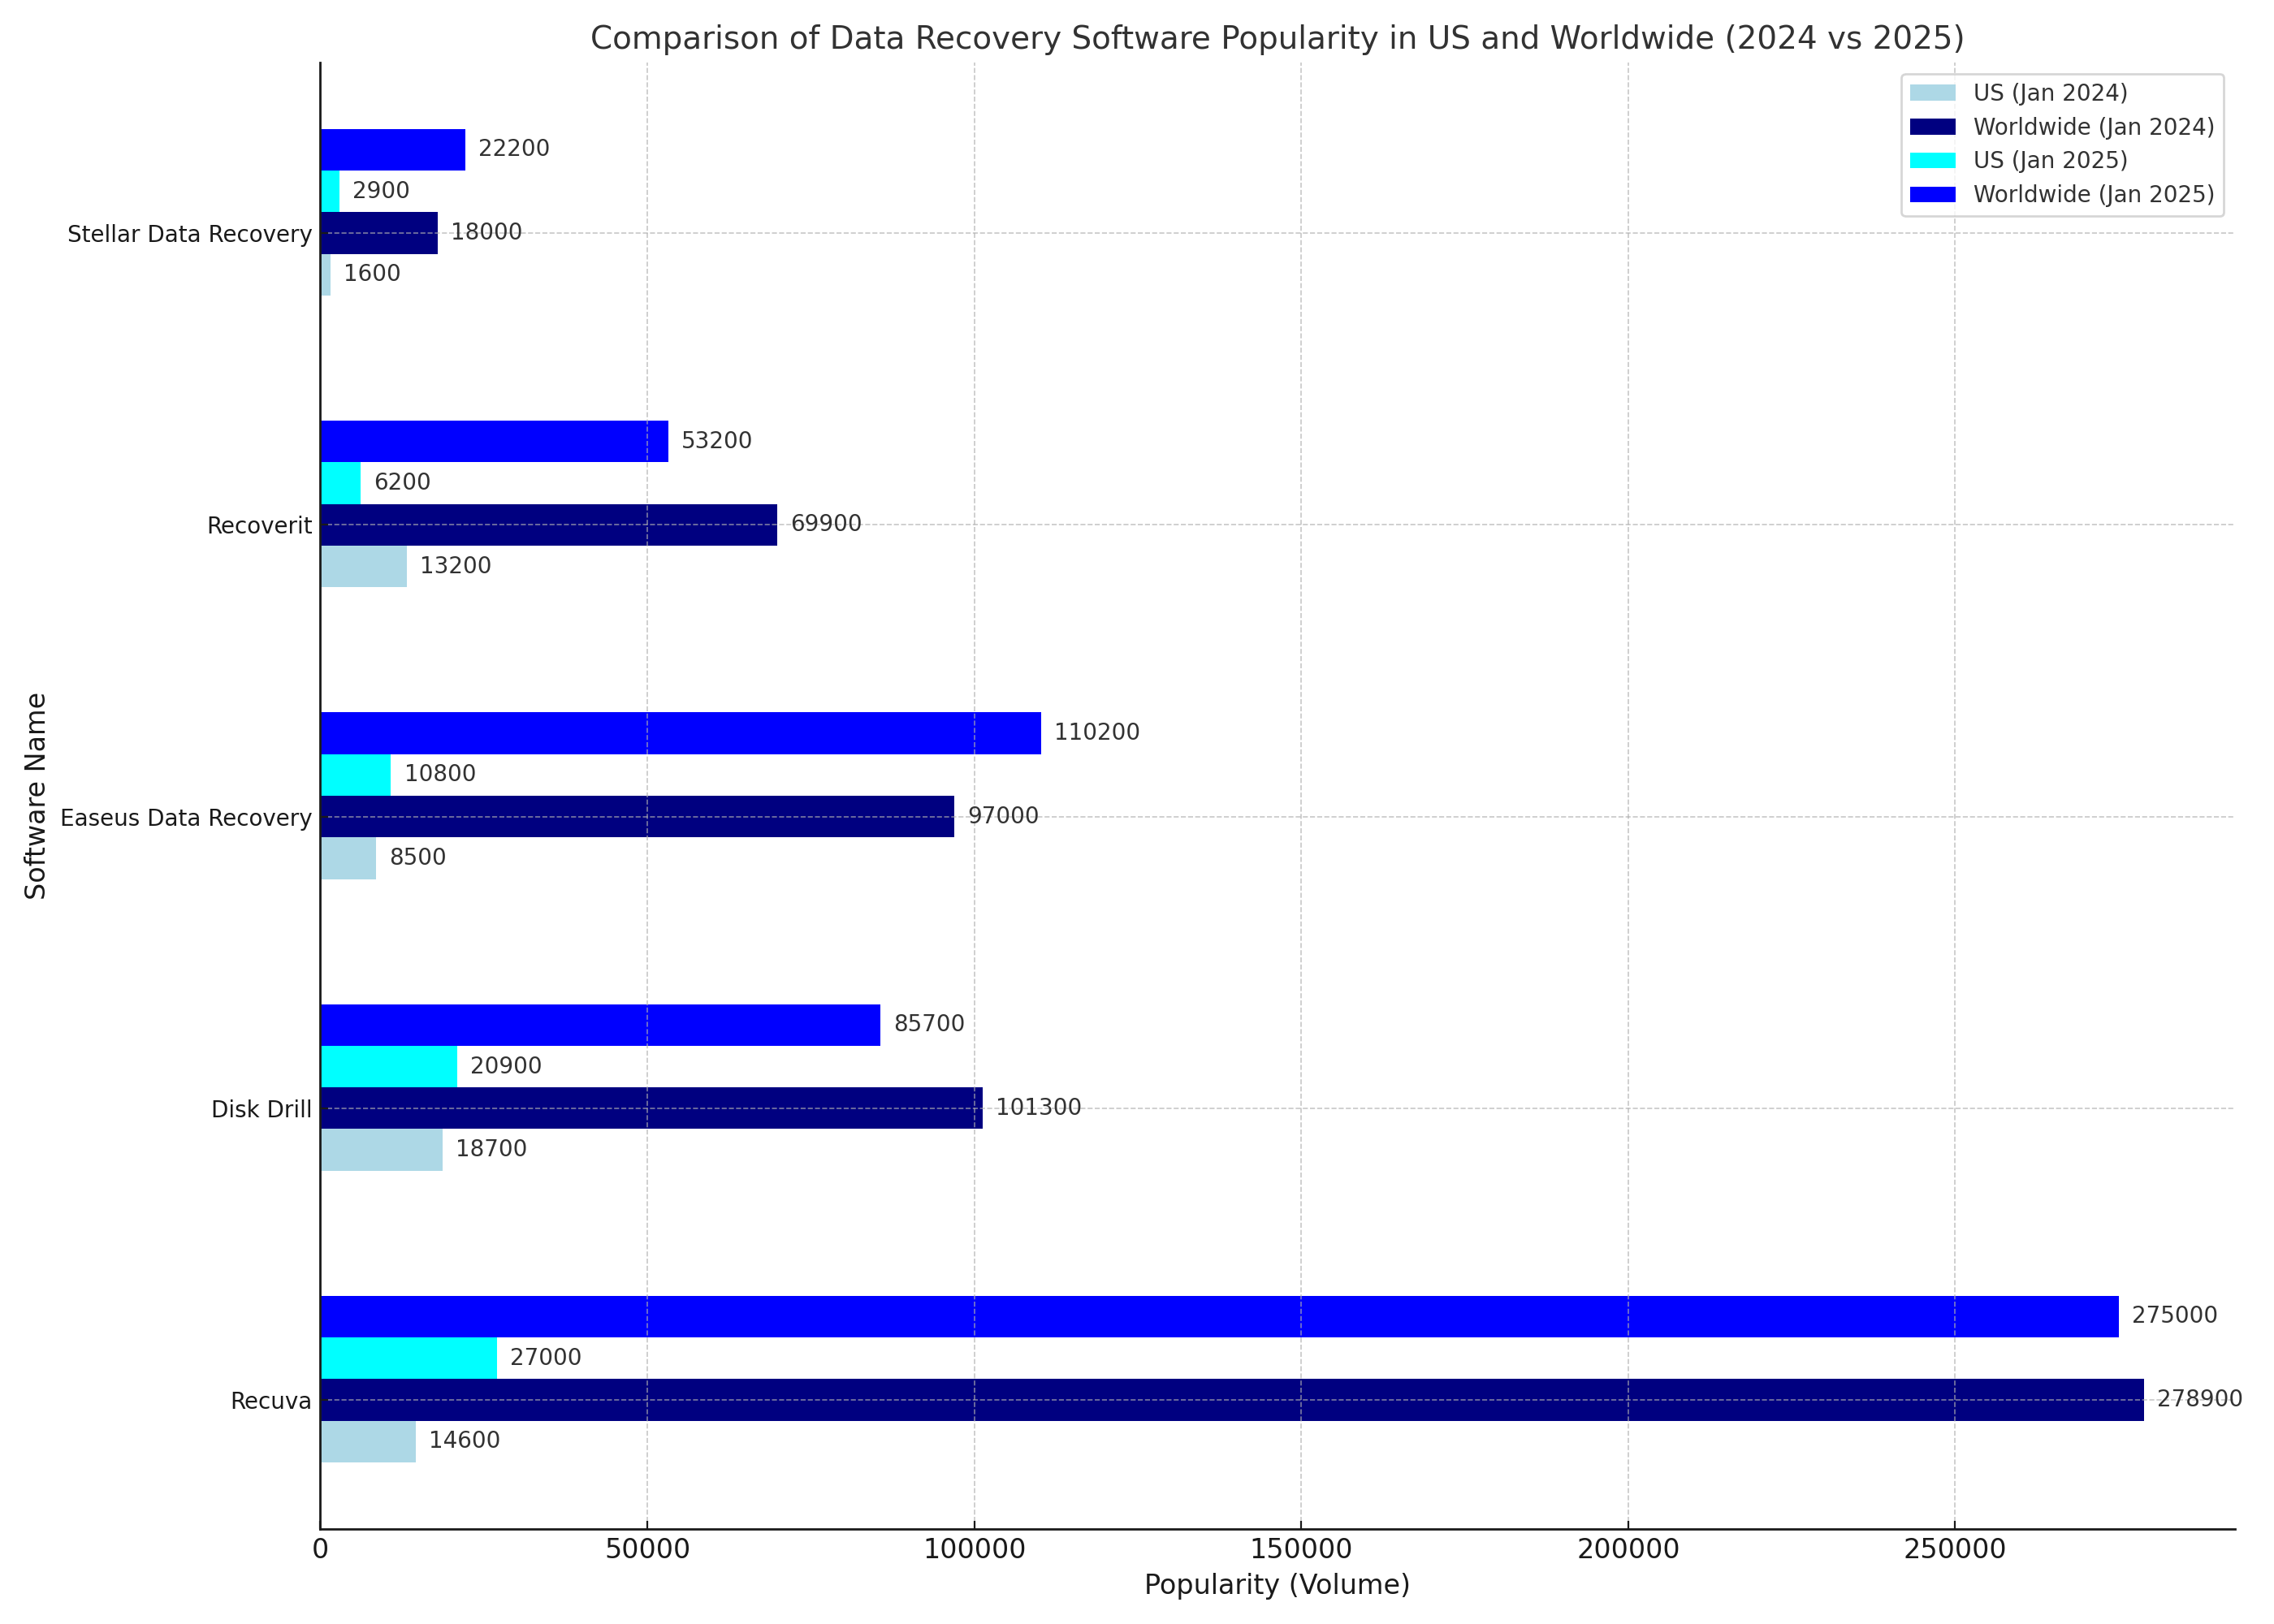The image size is (2274, 1624).
Task: Click the Easeus cyan bar labeled 10800
Action: pyautogui.click(x=356, y=775)
